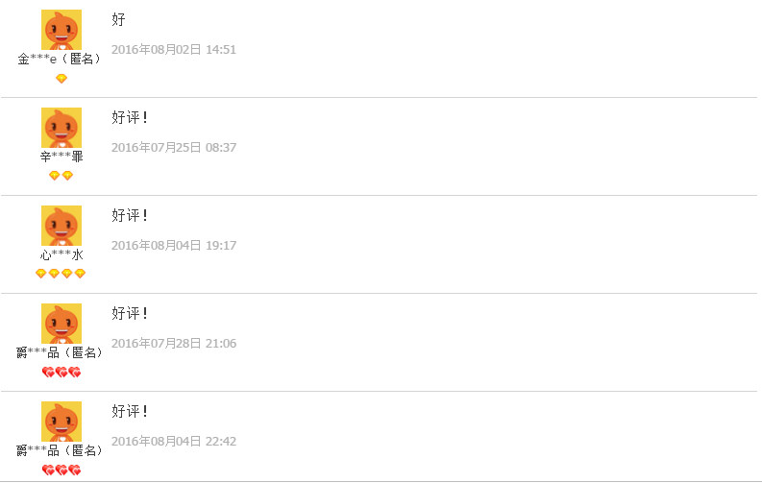762x483 pixels.
Task: Select the review text "好"
Action: point(118,19)
